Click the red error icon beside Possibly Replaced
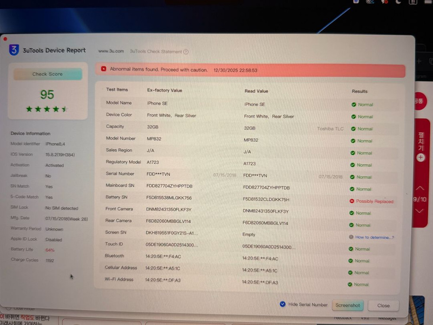Image resolution: width=433 pixels, height=325 pixels. [x=352, y=201]
